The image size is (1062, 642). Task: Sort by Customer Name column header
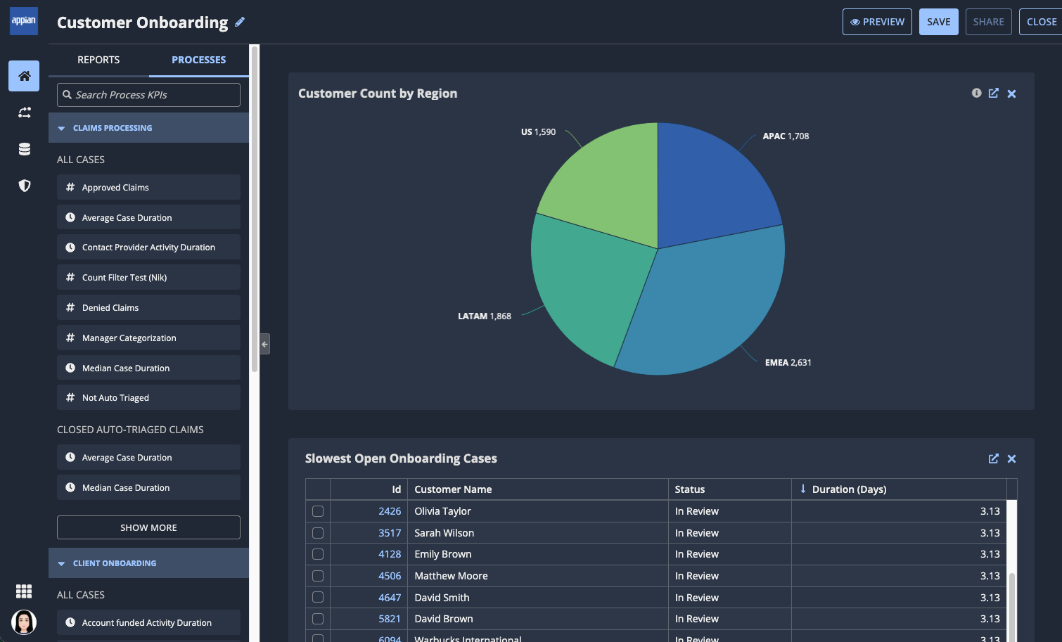pyautogui.click(x=453, y=489)
